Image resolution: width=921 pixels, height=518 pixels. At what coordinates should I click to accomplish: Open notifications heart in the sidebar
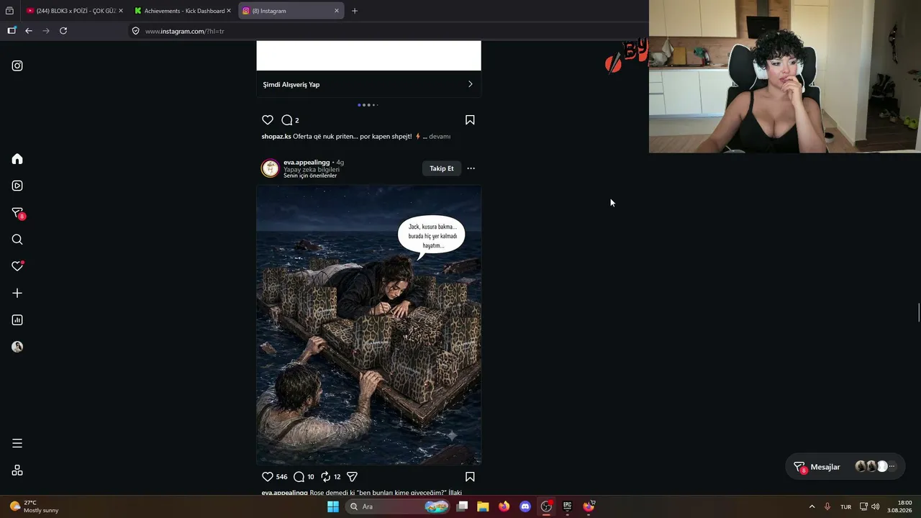click(17, 266)
